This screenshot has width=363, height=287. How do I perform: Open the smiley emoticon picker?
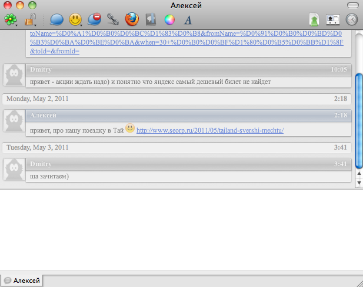point(75,21)
